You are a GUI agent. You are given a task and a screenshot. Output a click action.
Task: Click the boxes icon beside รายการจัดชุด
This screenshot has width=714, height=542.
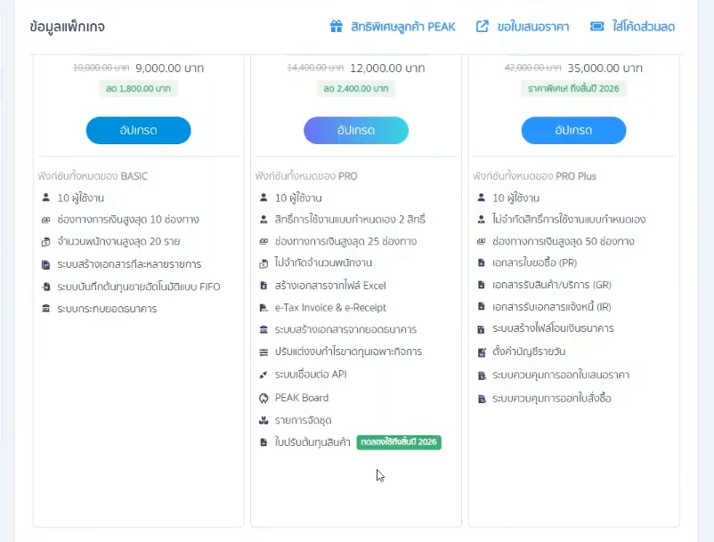tap(264, 420)
